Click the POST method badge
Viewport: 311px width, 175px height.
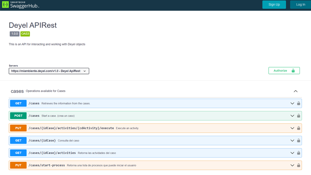18,116
